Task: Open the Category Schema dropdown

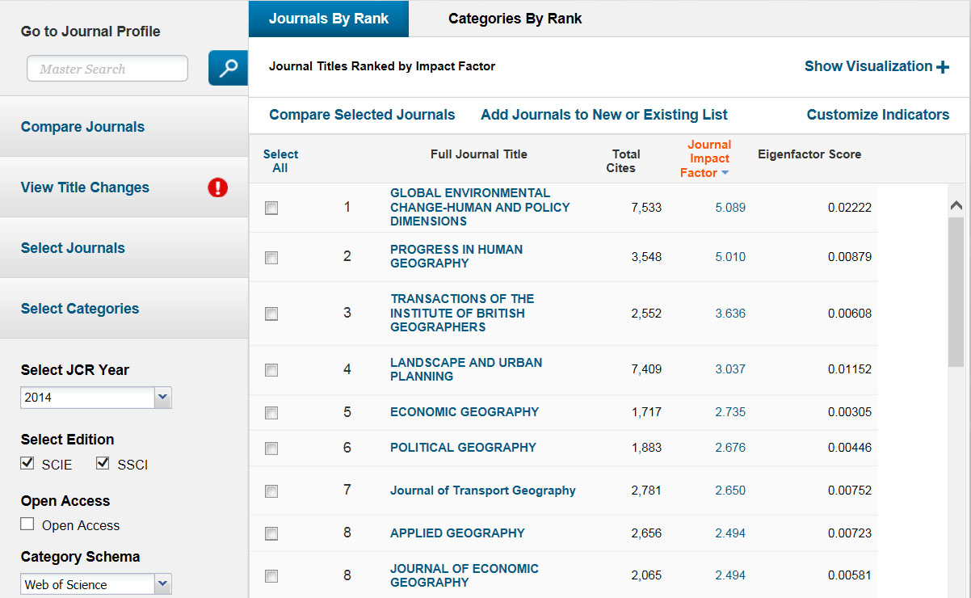Action: [x=162, y=583]
